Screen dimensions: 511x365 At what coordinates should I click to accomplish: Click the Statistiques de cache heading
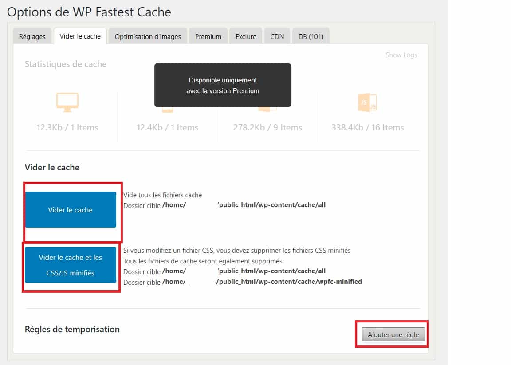click(66, 64)
